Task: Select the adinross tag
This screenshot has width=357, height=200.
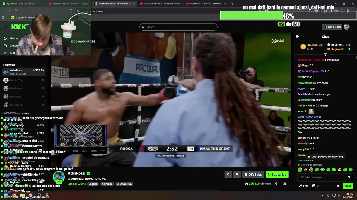Action: 107,184
